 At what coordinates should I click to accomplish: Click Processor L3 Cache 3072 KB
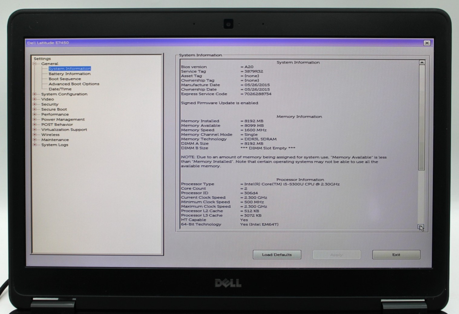tap(253, 216)
